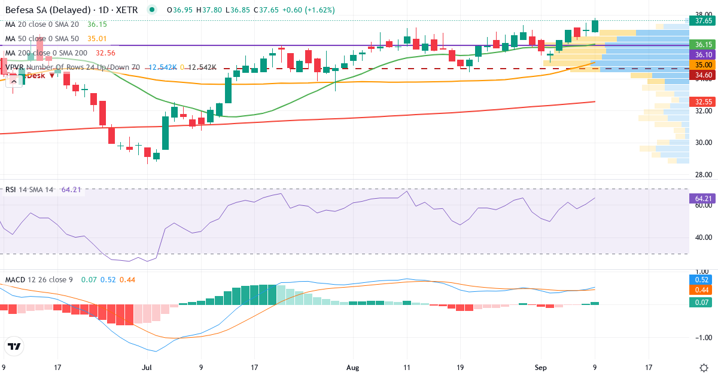Click the latest green candle on Sep 9
The width and height of the screenshot is (718, 376).
595,26
